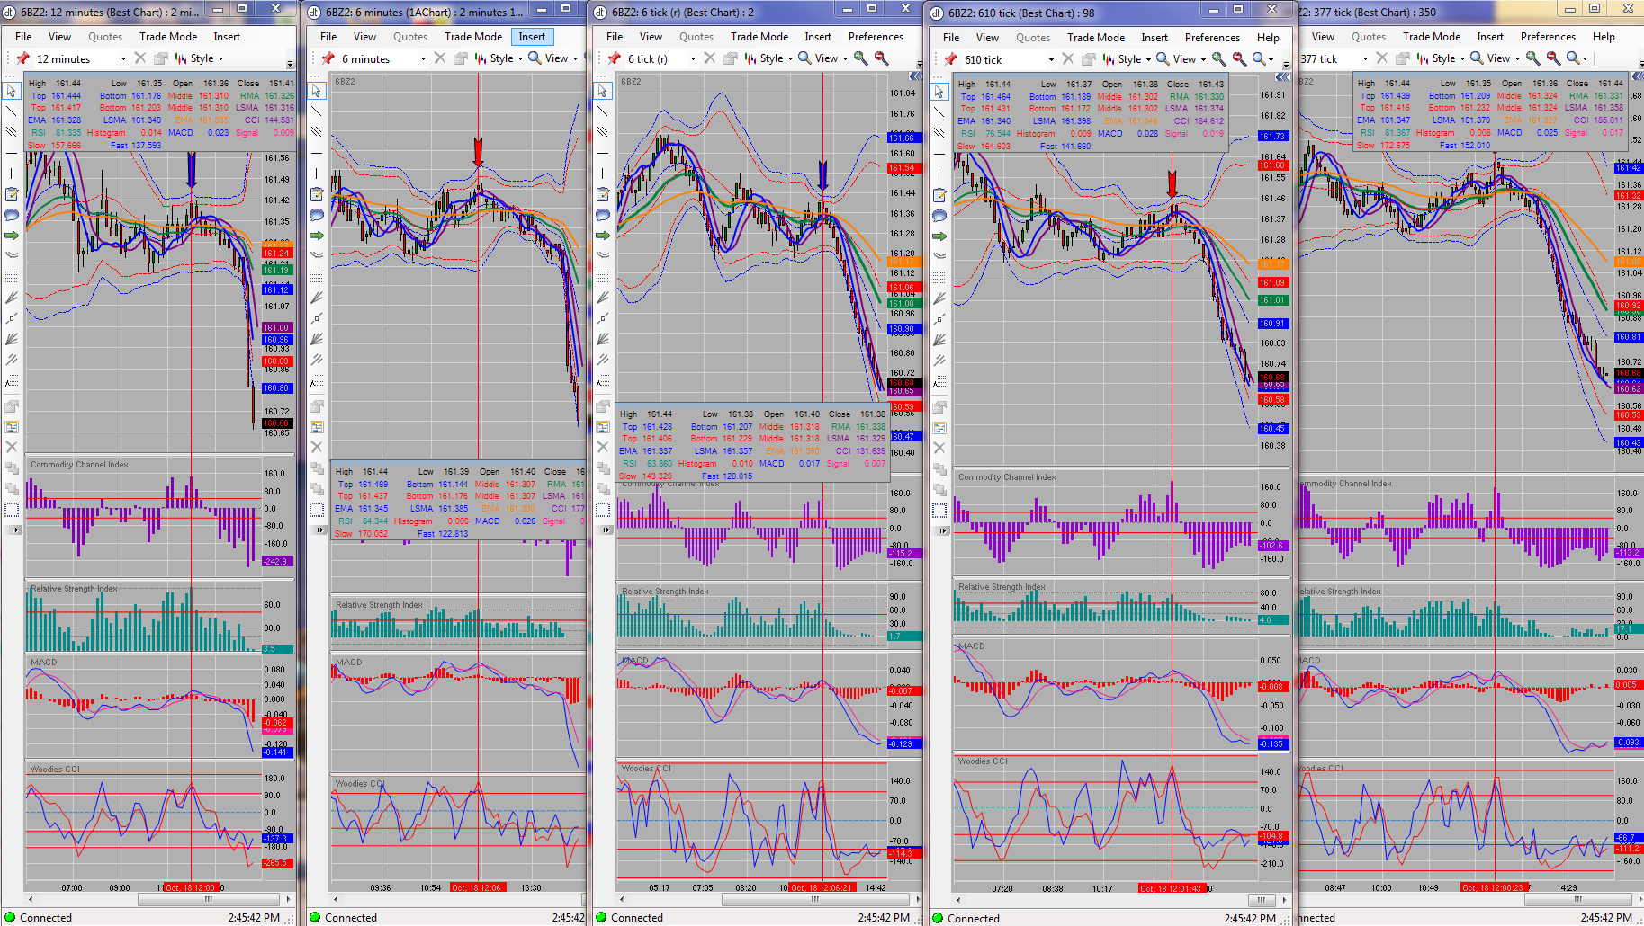The height and width of the screenshot is (926, 1644).
Task: Zoom out on the 377 tick chart
Action: pyautogui.click(x=1553, y=58)
